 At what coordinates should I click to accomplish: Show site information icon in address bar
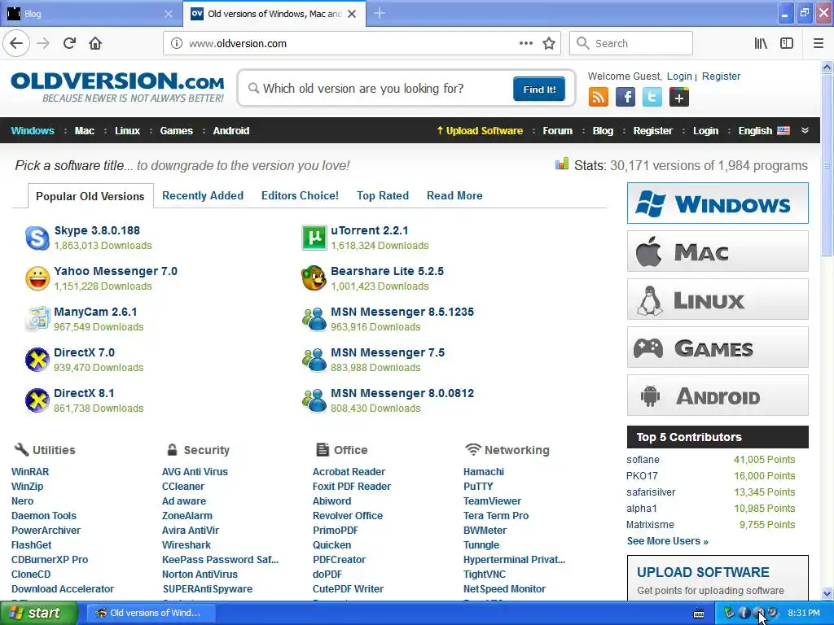coord(177,44)
